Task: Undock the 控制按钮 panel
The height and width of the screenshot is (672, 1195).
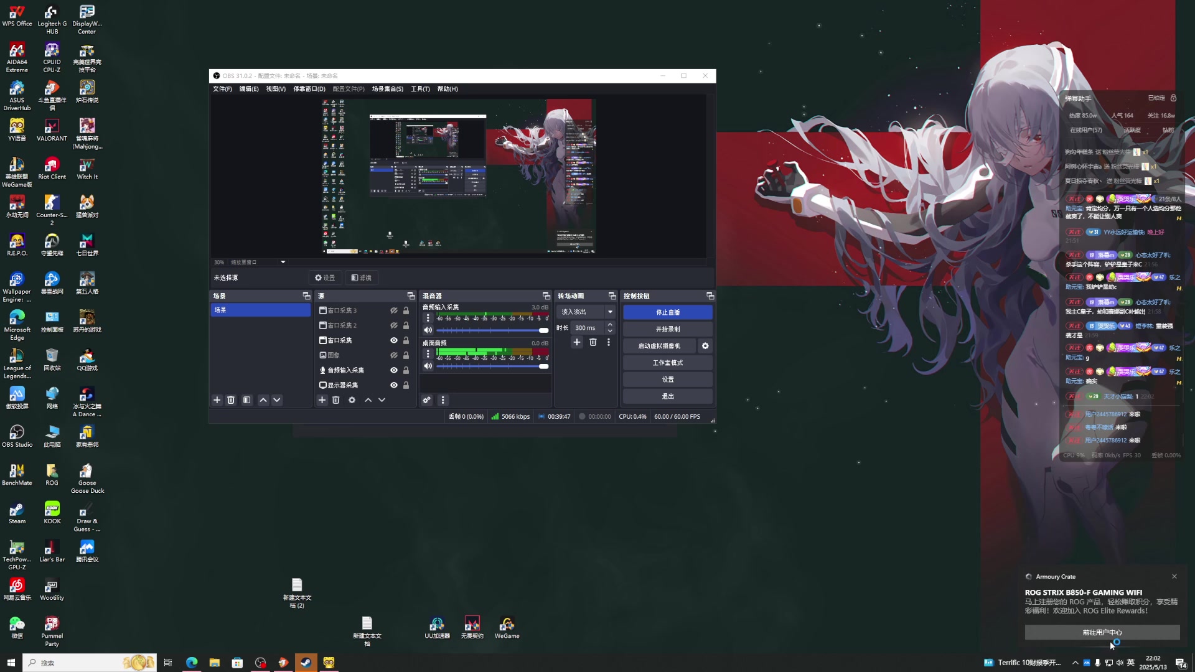Action: tap(710, 296)
